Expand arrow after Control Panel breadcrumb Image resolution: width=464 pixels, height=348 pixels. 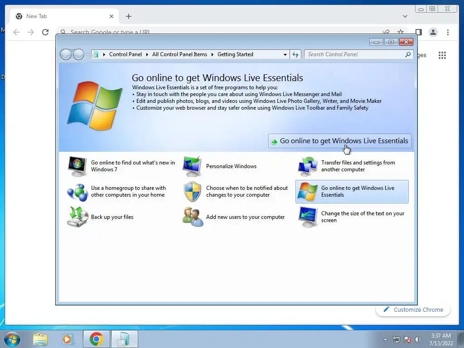click(147, 54)
